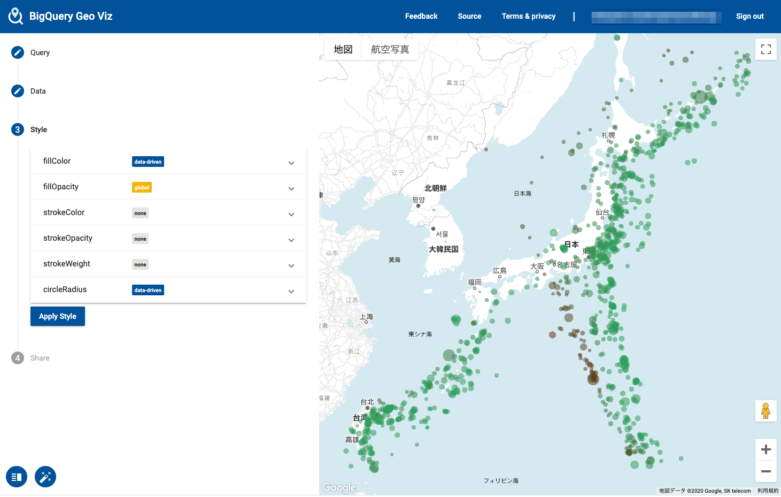Open the Query step pencil icon
Screen dimensions: 781x497
[17, 52]
